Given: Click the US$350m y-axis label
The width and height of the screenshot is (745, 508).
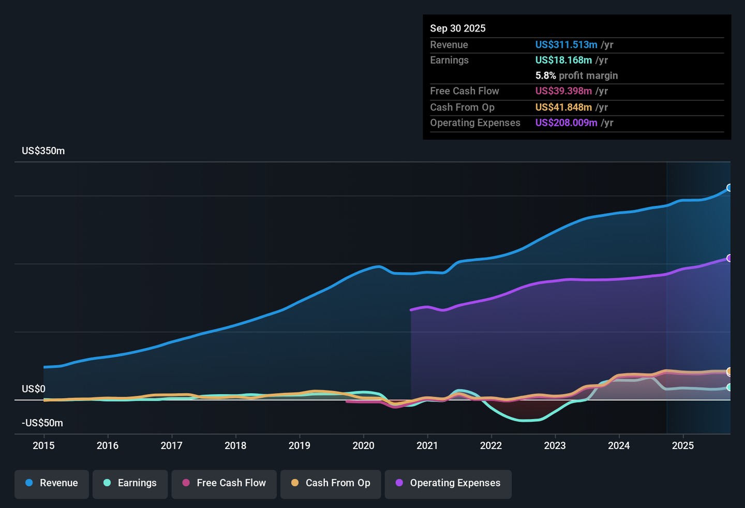Looking at the screenshot, I should point(43,151).
